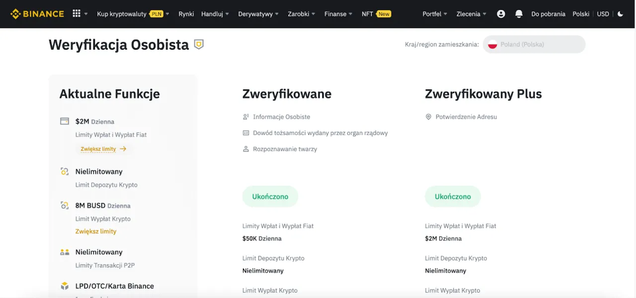Click the ID card icon for Dowód tożsamości
Image resolution: width=636 pixels, height=298 pixels.
245,133
